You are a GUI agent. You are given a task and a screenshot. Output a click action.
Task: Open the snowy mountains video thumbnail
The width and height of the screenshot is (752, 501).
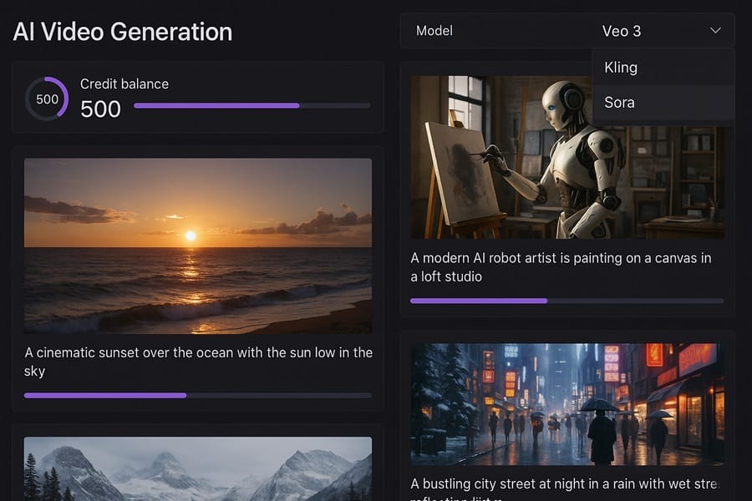pos(198,468)
